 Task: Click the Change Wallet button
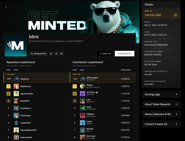125,54
